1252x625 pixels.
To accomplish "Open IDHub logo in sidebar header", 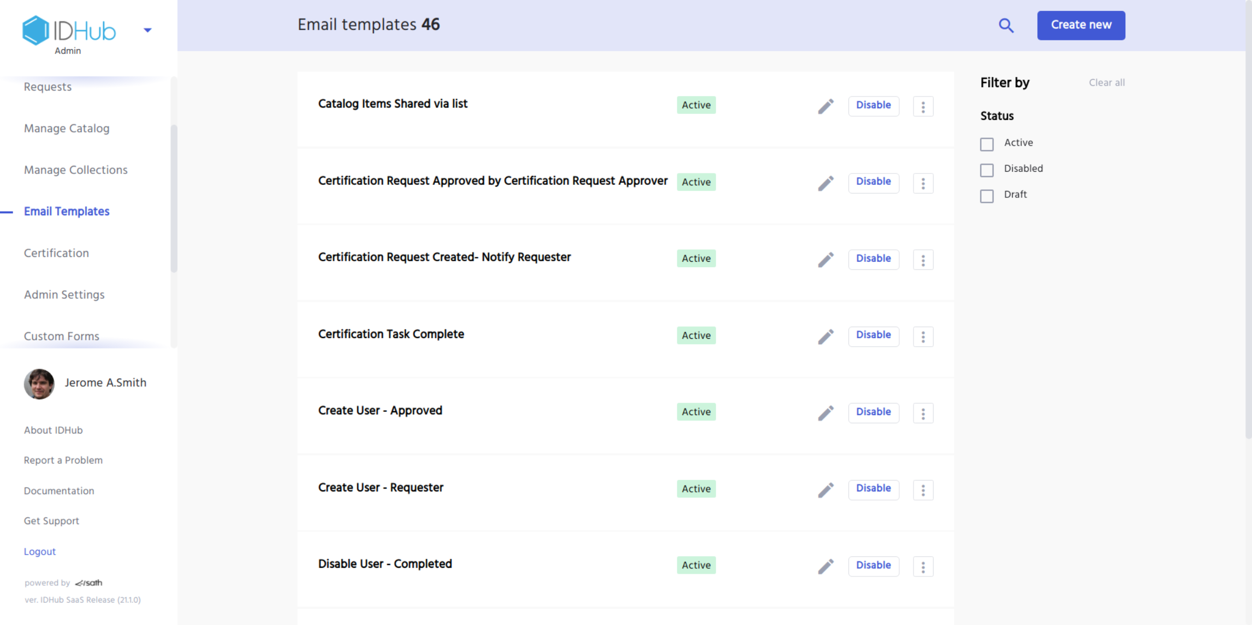I will click(x=69, y=31).
